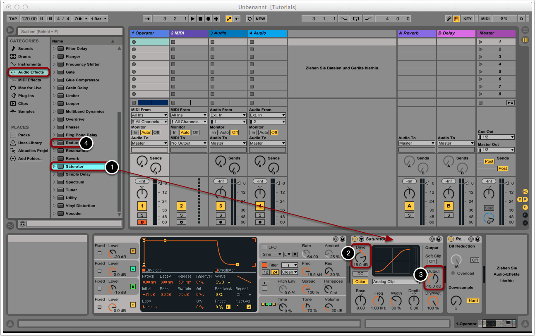Toggle Soft Clip Off switch in Saturator

(432, 261)
